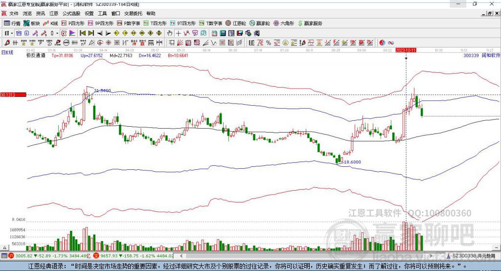Open the 帮助 menu
The width and height of the screenshot is (501, 271).
(x=151, y=13)
